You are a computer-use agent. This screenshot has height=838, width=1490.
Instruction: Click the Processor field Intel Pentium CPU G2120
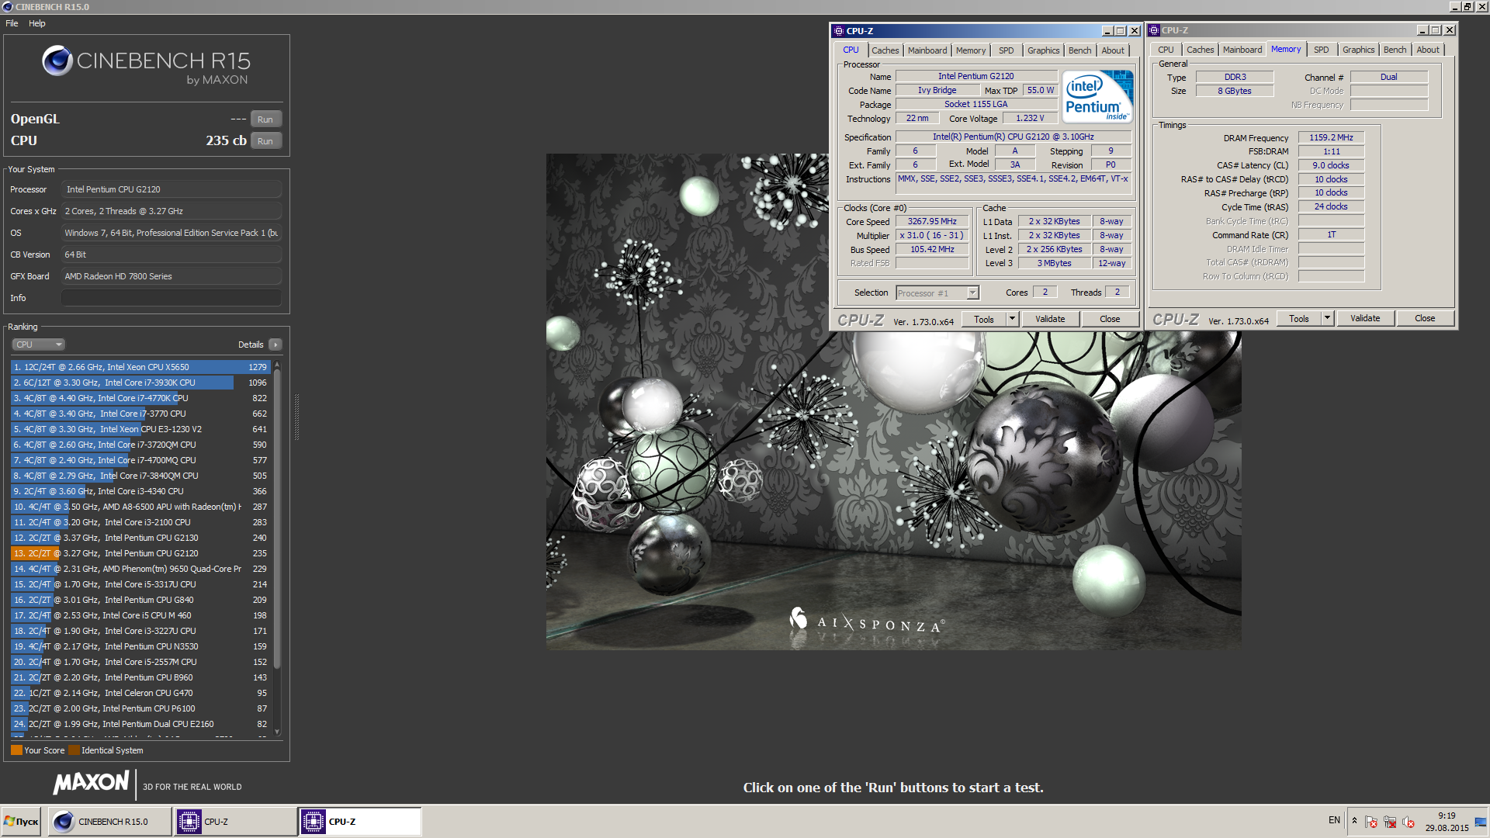click(172, 189)
